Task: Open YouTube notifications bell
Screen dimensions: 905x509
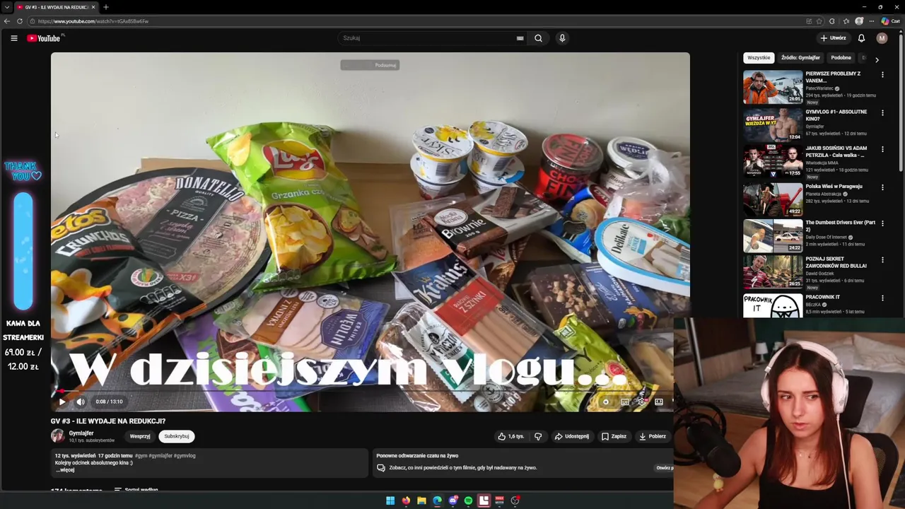Action: [861, 38]
